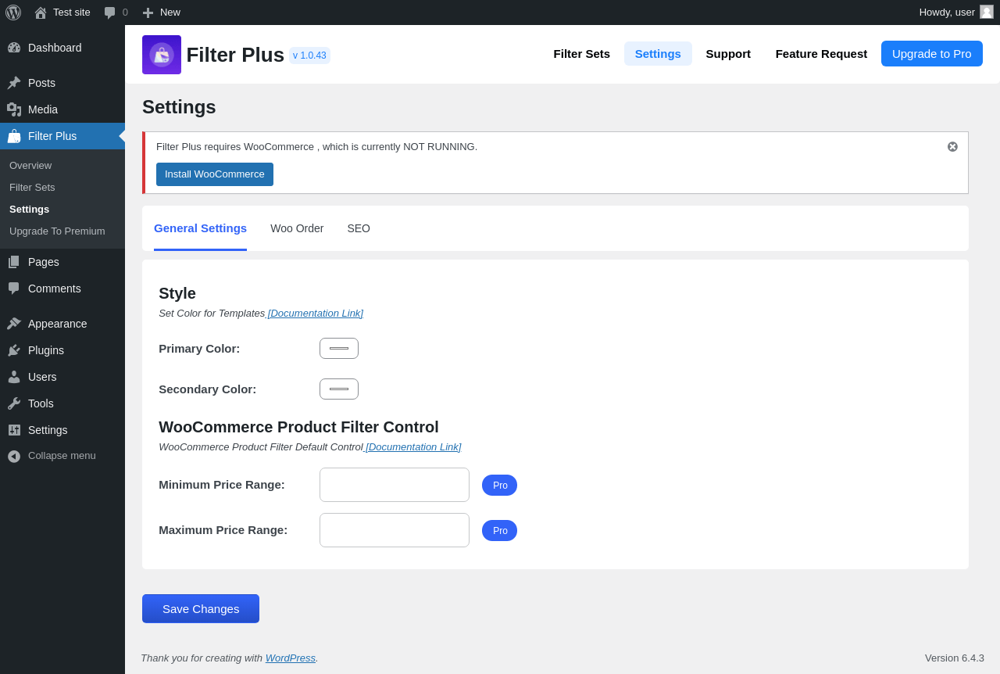Click the user avatar in admin bar

987,13
